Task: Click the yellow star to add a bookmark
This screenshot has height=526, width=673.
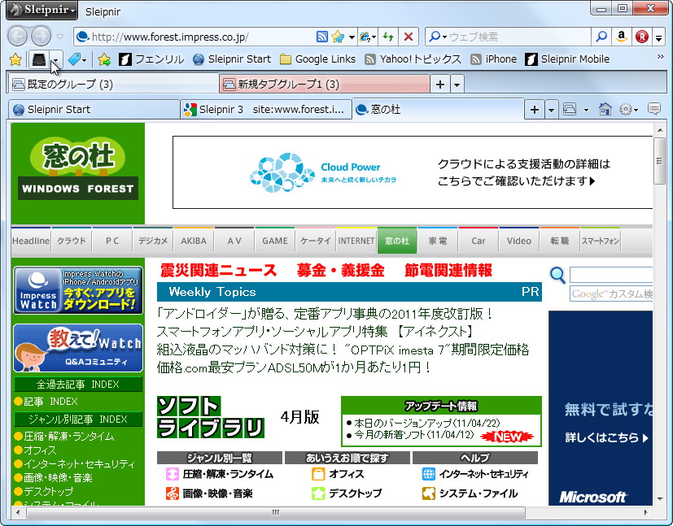Action: [15, 59]
